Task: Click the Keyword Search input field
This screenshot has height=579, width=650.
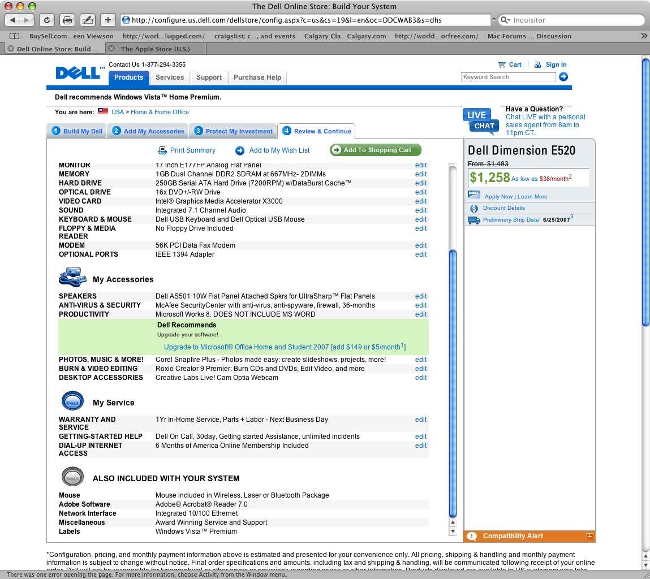Action: pos(508,77)
